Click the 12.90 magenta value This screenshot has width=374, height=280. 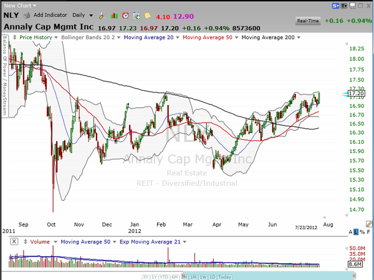(183, 16)
